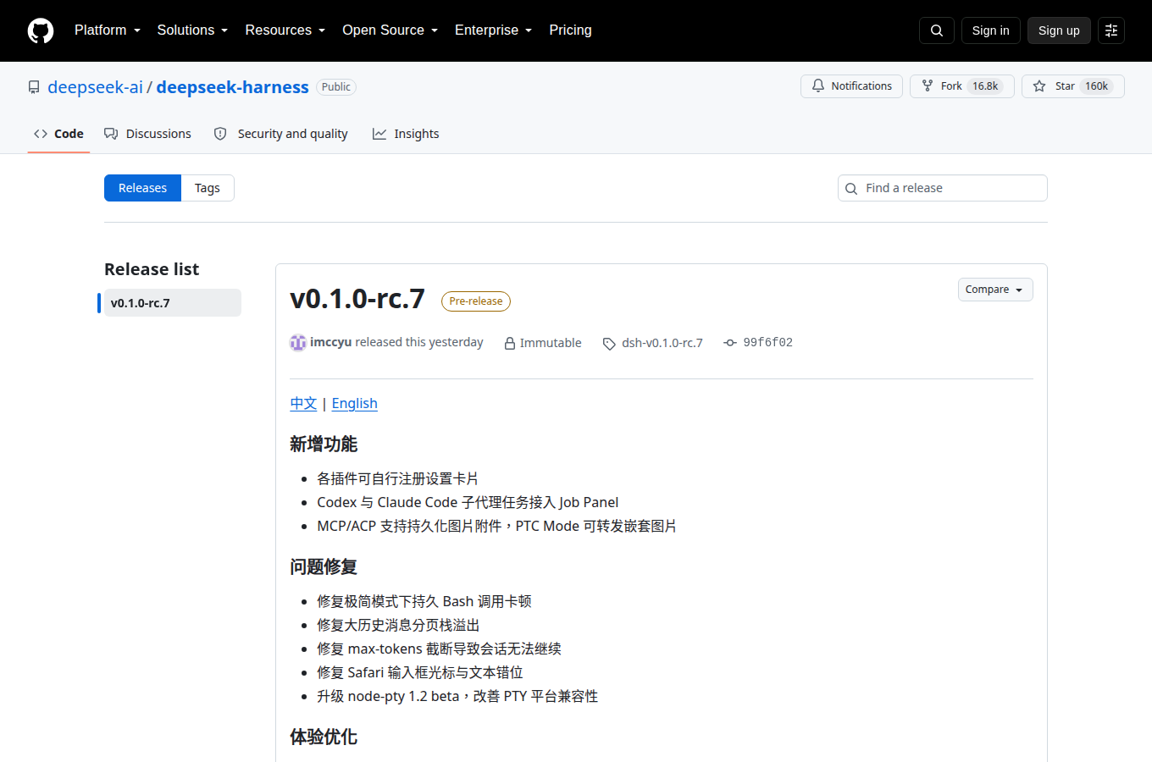Screen dimensions: 1152x762
Task: Switch to the Code tab
Action: tap(58, 134)
